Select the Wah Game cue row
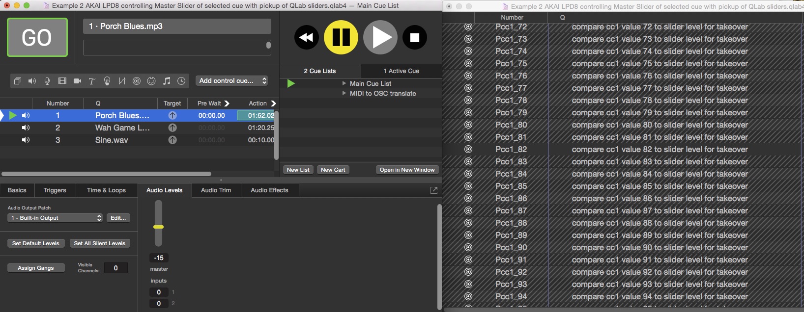This screenshot has width=804, height=312. point(122,128)
